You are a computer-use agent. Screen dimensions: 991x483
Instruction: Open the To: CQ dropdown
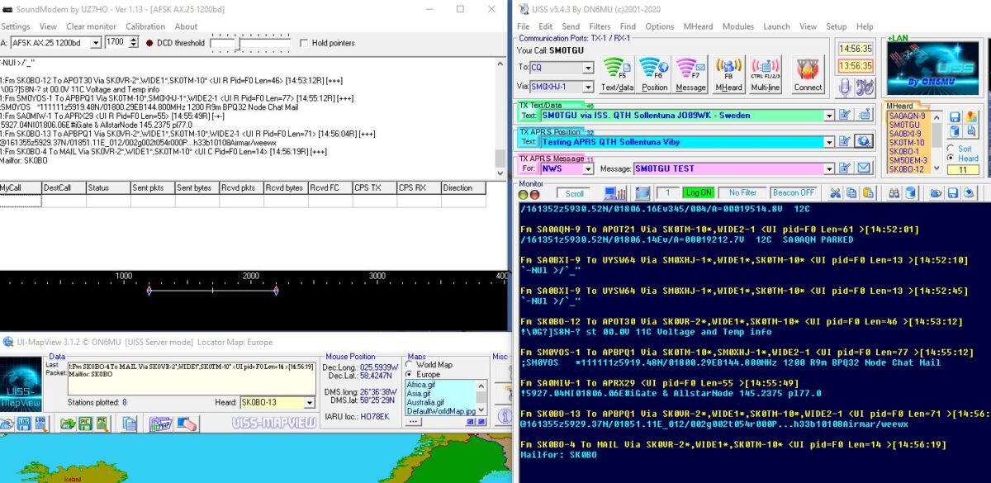point(589,67)
